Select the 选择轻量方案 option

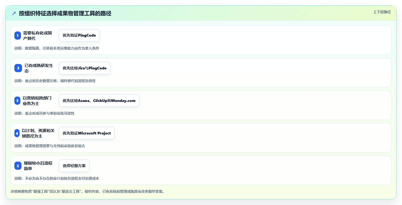coord(74,166)
